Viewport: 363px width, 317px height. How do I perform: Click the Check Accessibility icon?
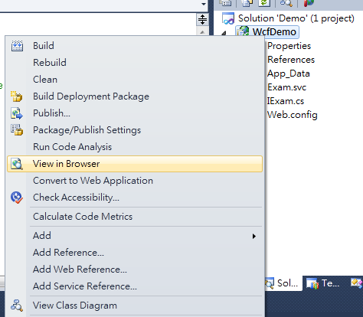pyautogui.click(x=17, y=198)
